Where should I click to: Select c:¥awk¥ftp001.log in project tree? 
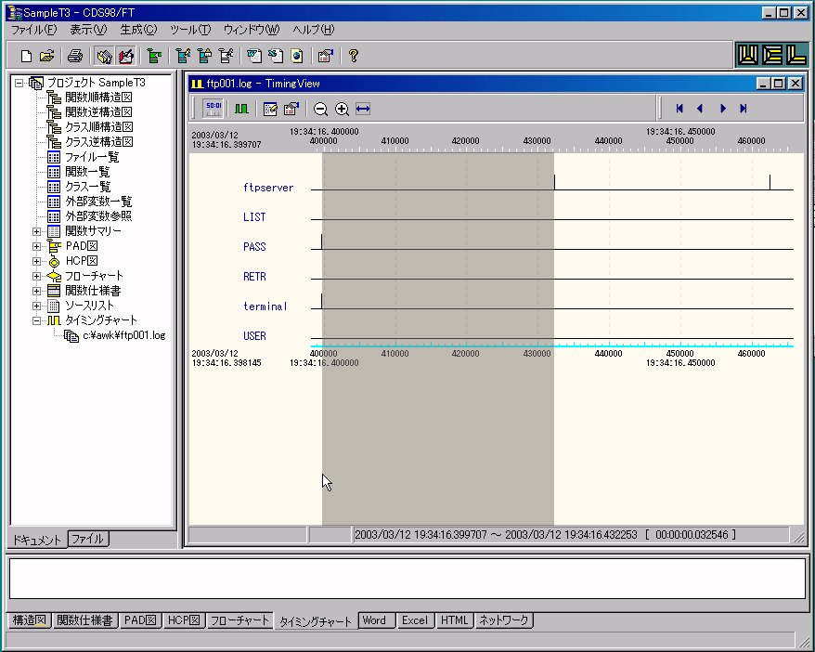click(123, 335)
